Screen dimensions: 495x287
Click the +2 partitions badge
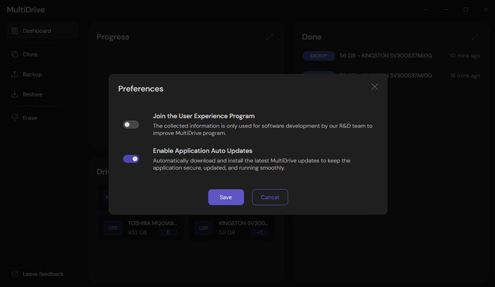[260, 232]
